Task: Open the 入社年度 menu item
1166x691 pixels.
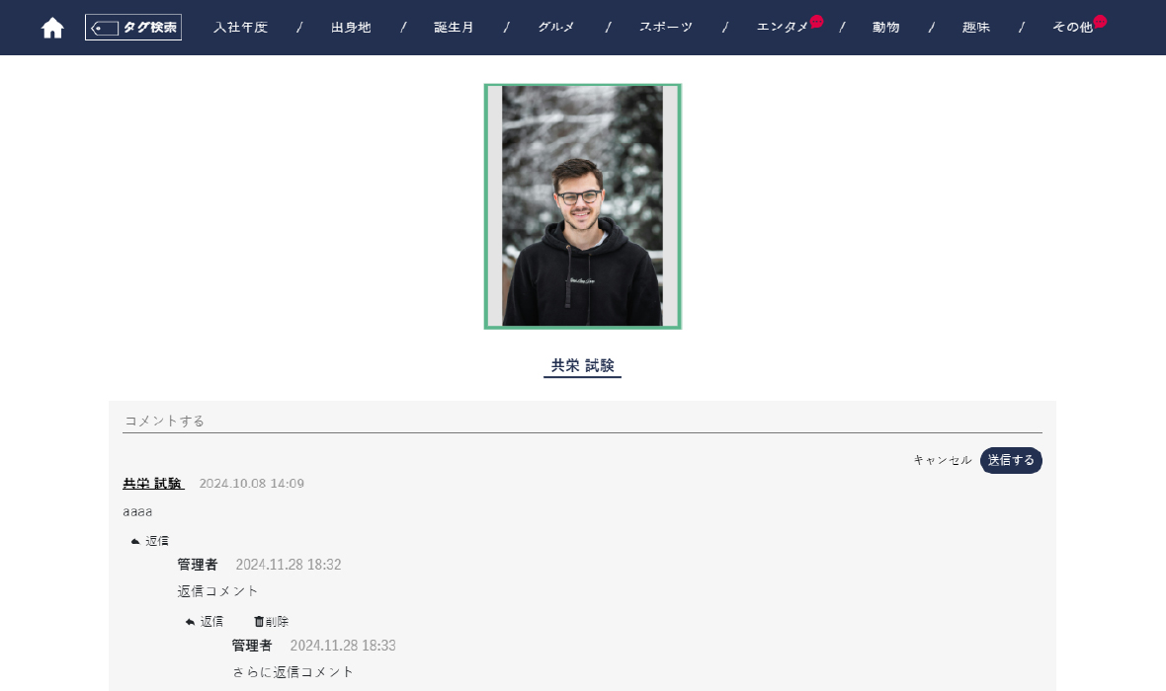Action: point(240,28)
